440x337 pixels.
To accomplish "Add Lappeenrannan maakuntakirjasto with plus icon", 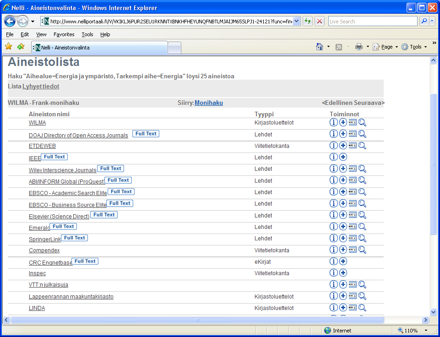I will [x=343, y=296].
